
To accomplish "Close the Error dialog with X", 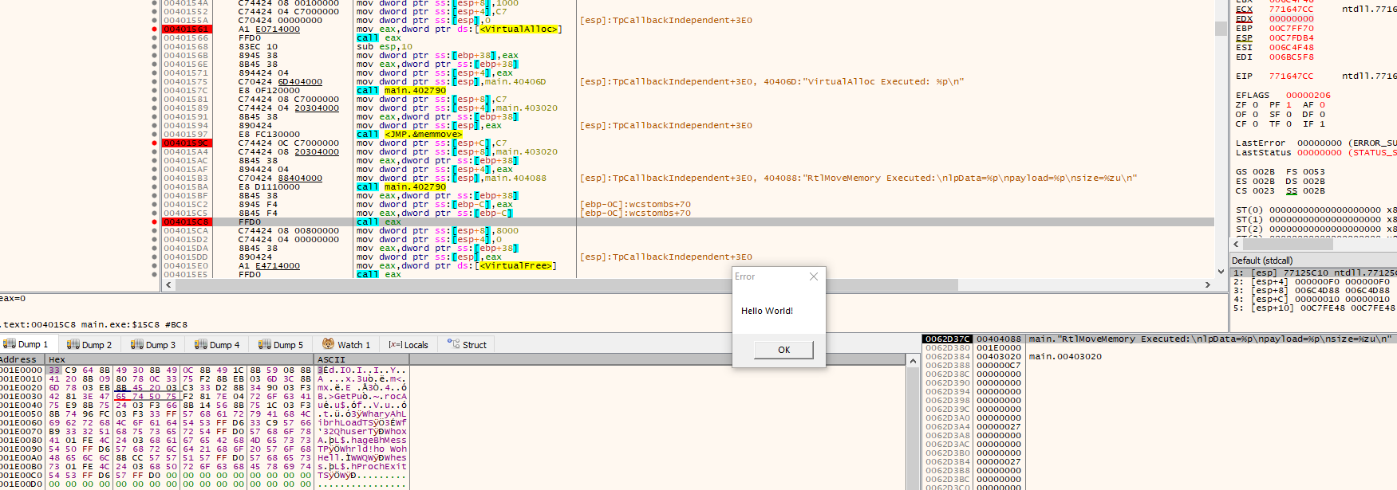I will pyautogui.click(x=814, y=276).
